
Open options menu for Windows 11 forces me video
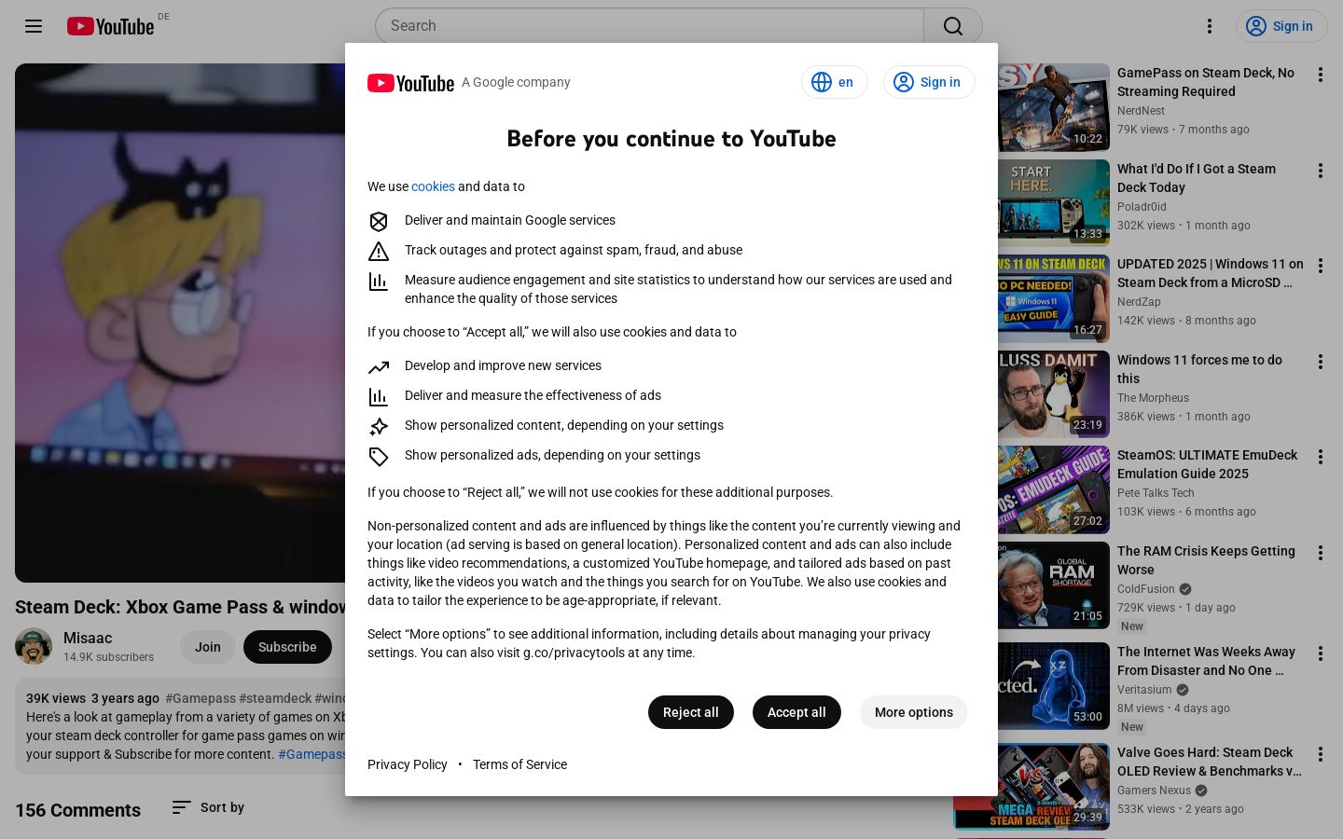tap(1321, 362)
